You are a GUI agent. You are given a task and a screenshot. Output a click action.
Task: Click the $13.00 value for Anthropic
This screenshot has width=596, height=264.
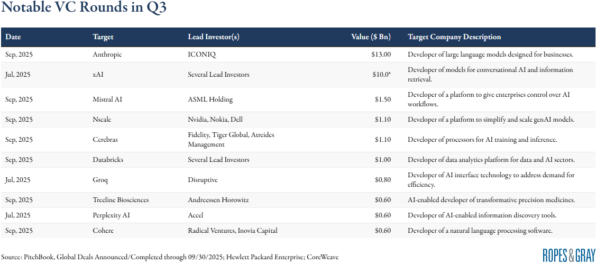(381, 54)
